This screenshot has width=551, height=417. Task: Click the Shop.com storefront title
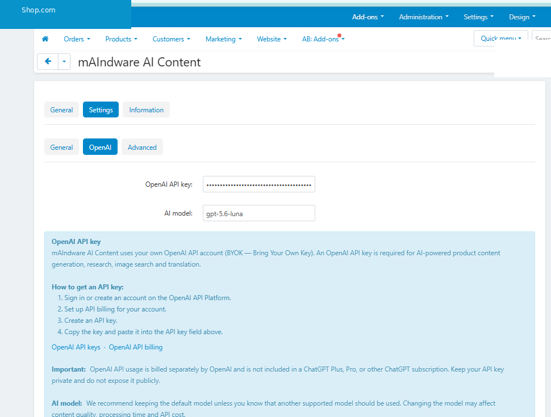coord(38,10)
